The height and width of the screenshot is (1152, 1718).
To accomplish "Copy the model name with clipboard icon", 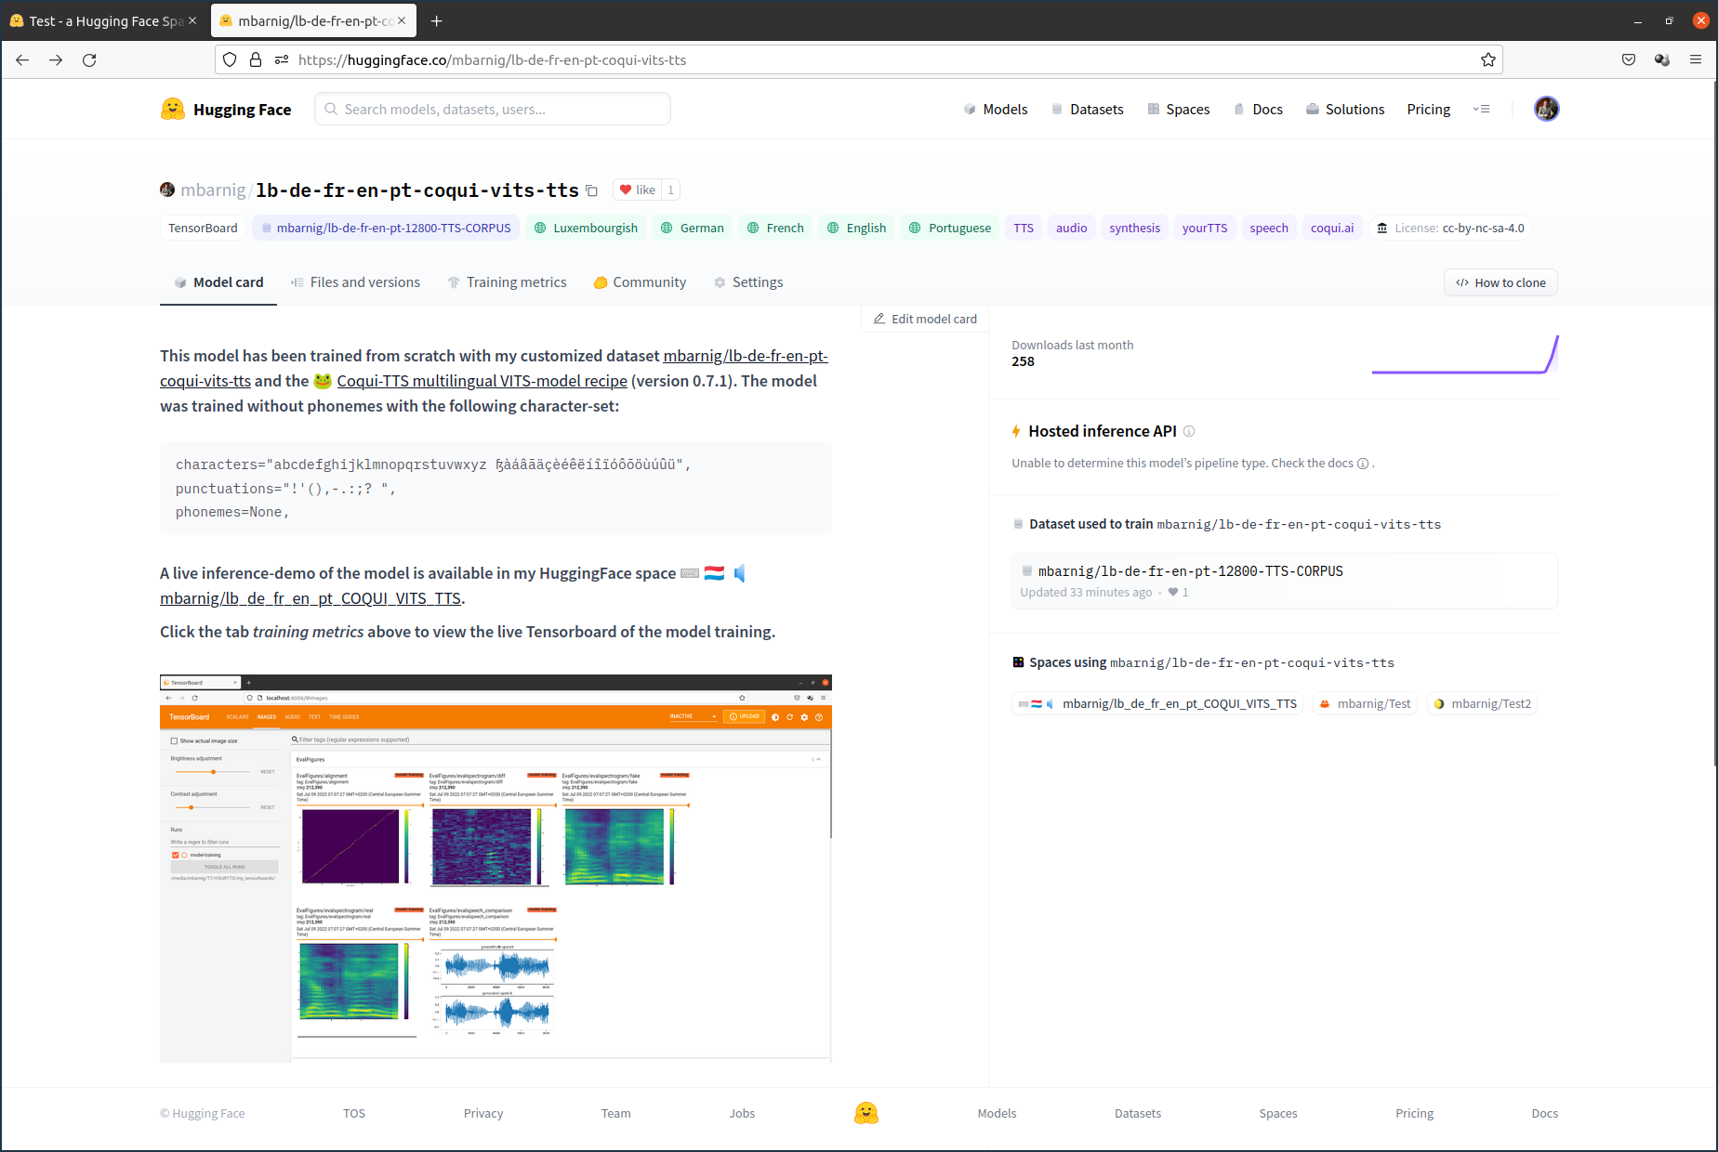I will [591, 191].
